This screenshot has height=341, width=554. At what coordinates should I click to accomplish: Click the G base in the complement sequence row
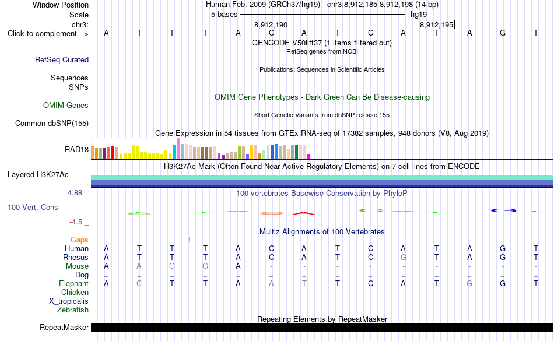503,33
